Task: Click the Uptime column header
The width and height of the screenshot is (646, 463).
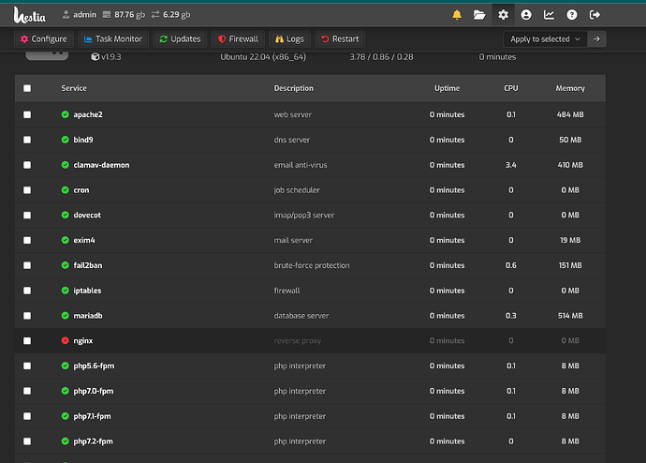Action: click(447, 88)
